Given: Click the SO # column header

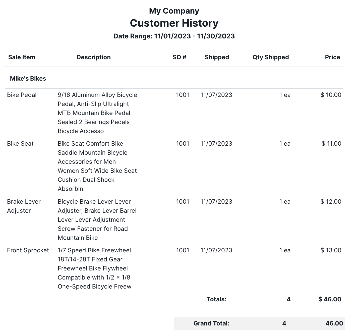Looking at the screenshot, I should pos(179,57).
